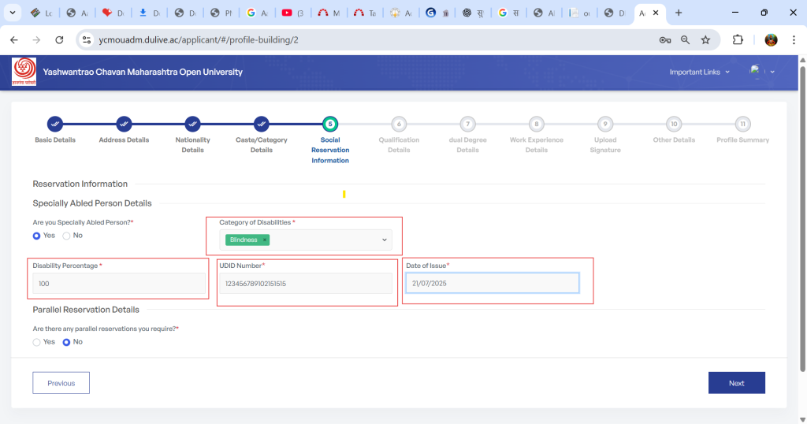Open the Important Links dropdown

tap(699, 72)
